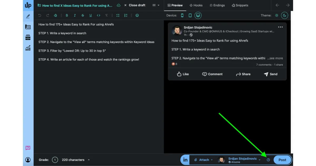The image size is (316, 166).
Task: Open the emoji picker
Action: click(x=137, y=16)
